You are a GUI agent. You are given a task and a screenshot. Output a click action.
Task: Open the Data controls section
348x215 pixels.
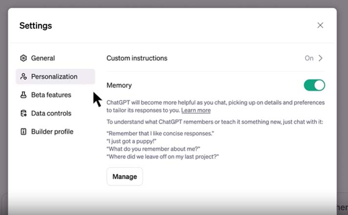point(51,113)
